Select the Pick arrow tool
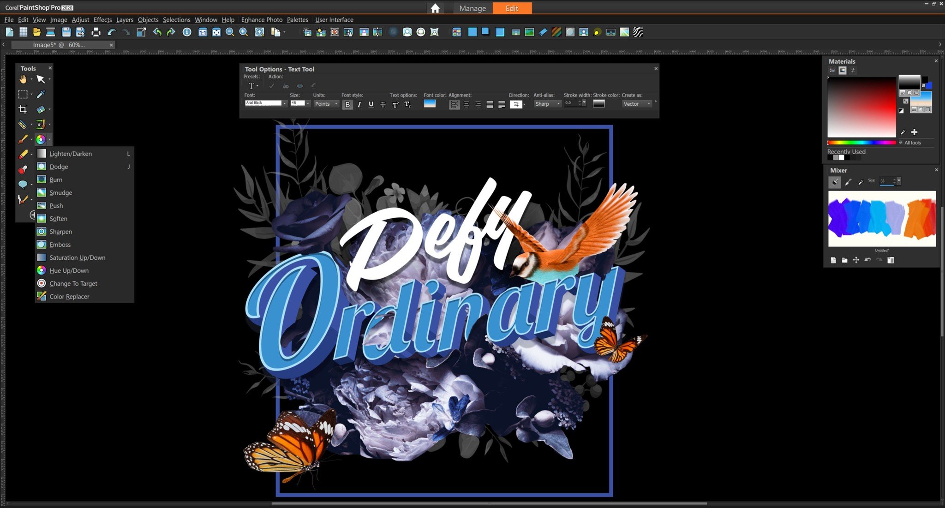The image size is (945, 508). pyautogui.click(x=41, y=79)
